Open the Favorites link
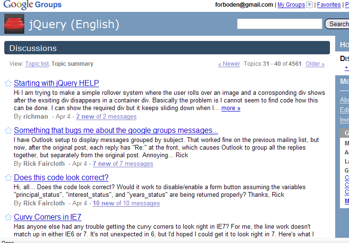Viewport: 349px width, 243px height. [329, 5]
